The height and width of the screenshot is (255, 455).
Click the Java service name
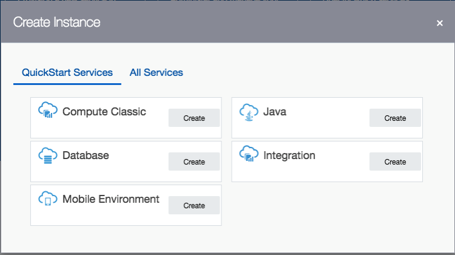pos(275,112)
